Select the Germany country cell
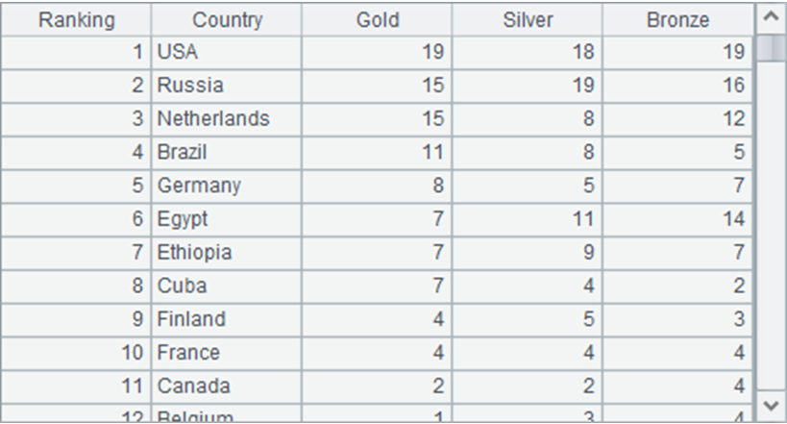787x424 pixels. (227, 186)
